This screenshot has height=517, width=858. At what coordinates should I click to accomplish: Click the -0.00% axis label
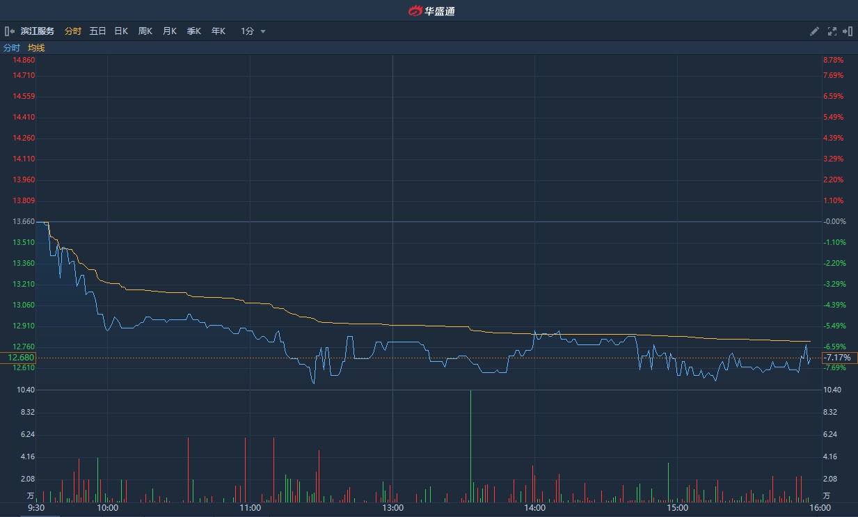point(834,221)
